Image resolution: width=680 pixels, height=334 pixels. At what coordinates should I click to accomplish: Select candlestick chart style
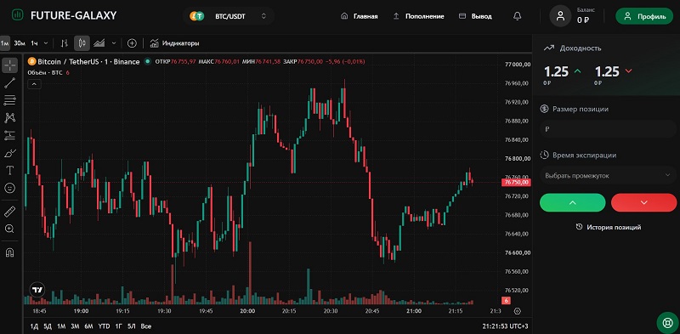click(82, 43)
